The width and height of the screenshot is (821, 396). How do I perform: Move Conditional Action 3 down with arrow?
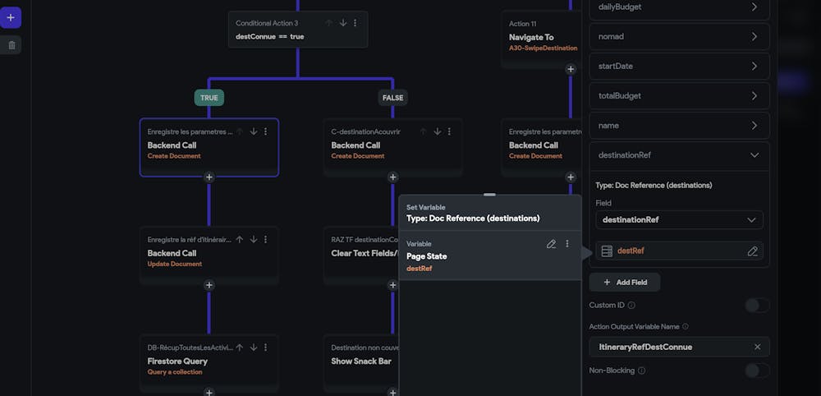343,23
